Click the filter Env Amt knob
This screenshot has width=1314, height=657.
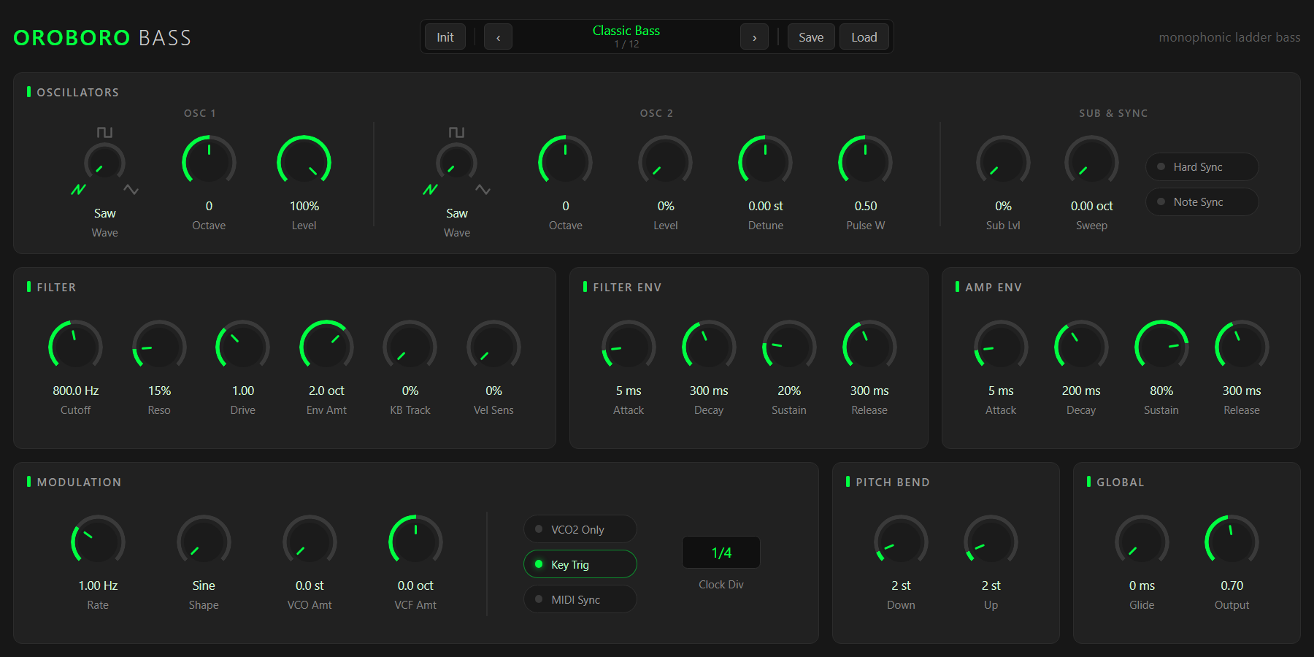point(326,347)
